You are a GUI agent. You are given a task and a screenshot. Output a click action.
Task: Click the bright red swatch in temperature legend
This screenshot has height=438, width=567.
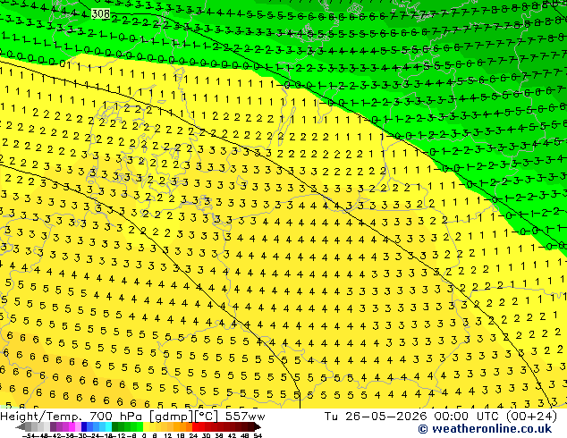(195, 427)
